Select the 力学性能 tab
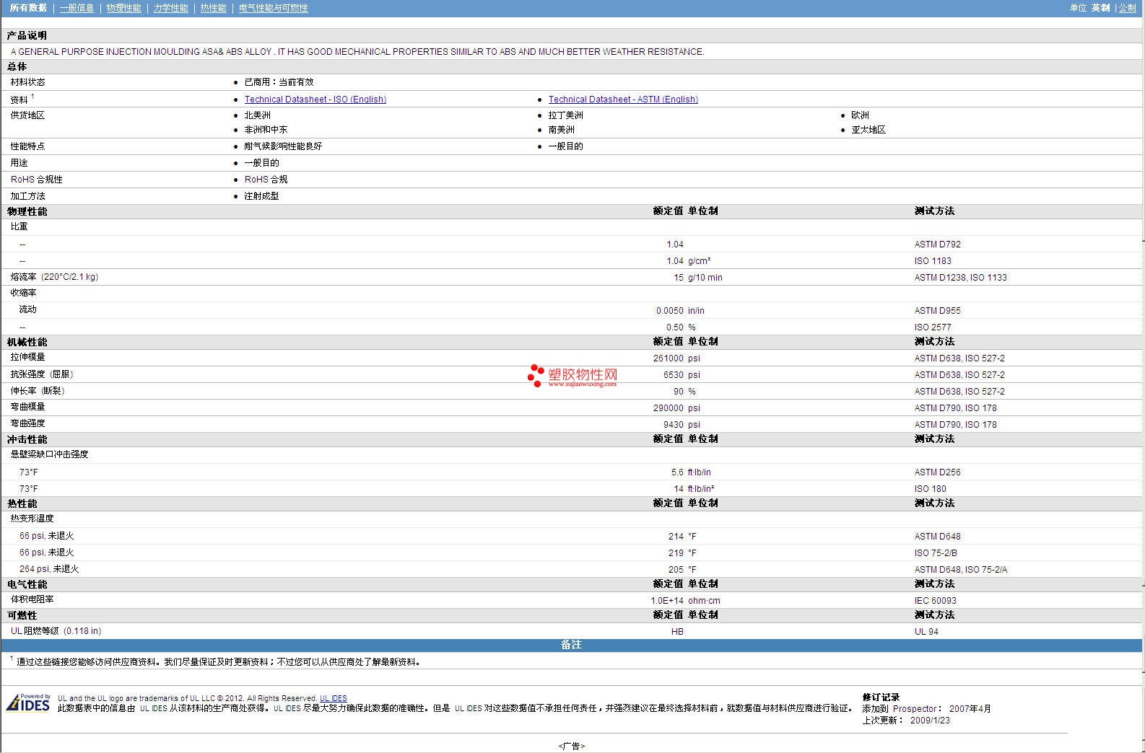Image resolution: width=1145 pixels, height=753 pixels. point(170,8)
